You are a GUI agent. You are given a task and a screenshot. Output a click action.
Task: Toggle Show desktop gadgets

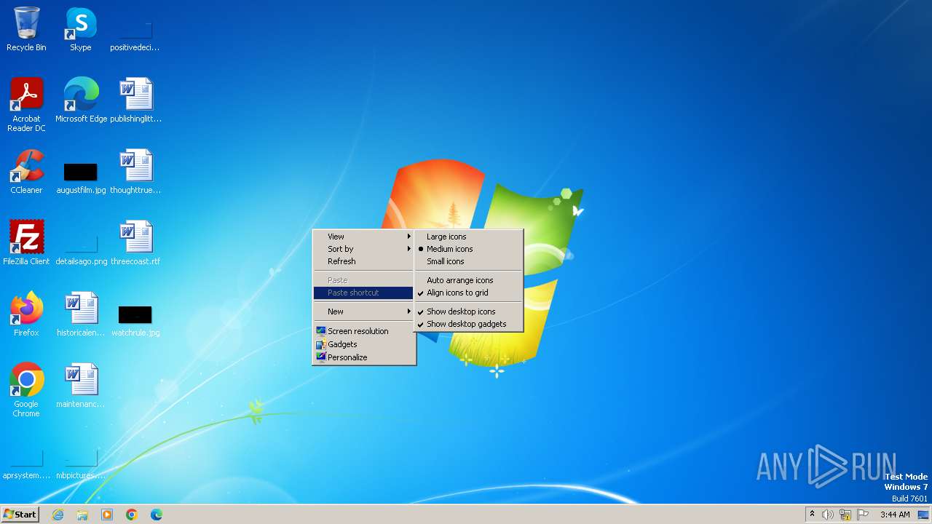coord(468,324)
